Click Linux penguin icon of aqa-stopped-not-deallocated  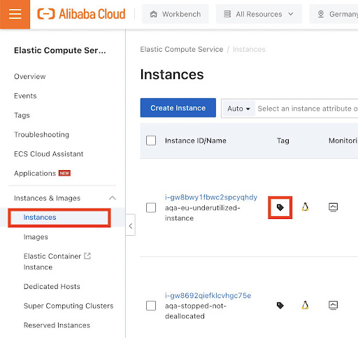[x=305, y=305]
